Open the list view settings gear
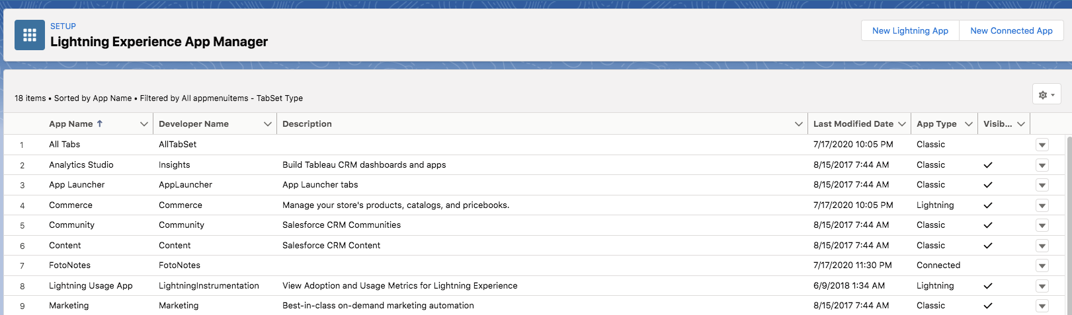This screenshot has width=1072, height=315. (x=1046, y=94)
